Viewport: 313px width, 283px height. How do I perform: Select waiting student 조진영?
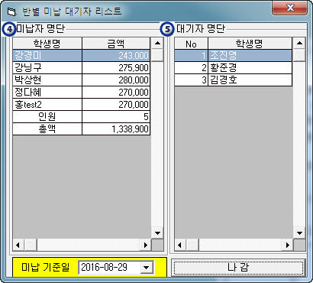click(250, 55)
